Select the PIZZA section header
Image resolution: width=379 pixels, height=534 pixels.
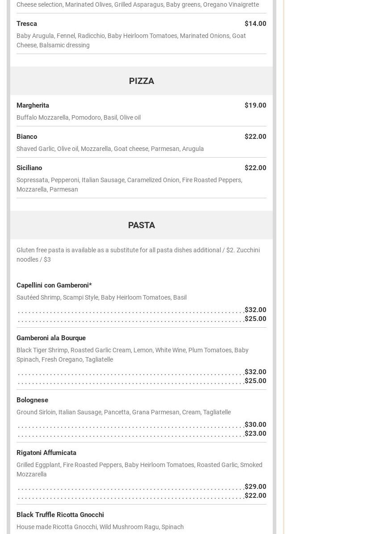pyautogui.click(x=142, y=81)
